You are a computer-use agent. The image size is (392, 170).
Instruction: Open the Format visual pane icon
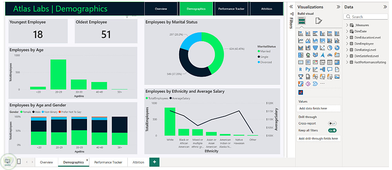click(x=318, y=21)
